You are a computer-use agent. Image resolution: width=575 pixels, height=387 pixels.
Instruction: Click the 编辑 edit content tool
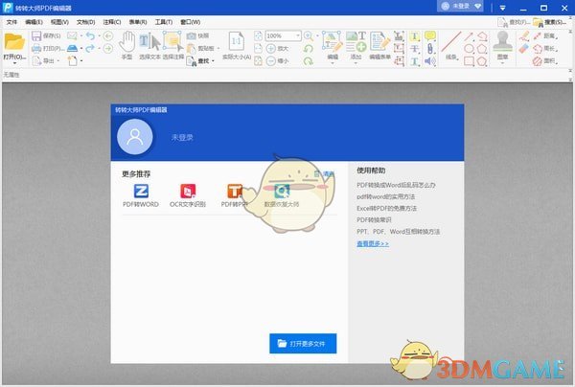coord(333,45)
